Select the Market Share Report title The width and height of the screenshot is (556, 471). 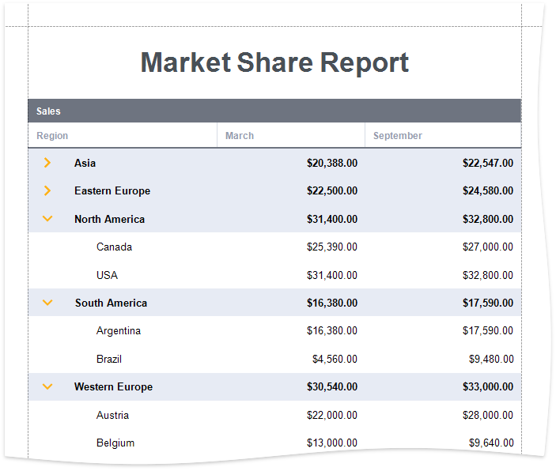(274, 62)
